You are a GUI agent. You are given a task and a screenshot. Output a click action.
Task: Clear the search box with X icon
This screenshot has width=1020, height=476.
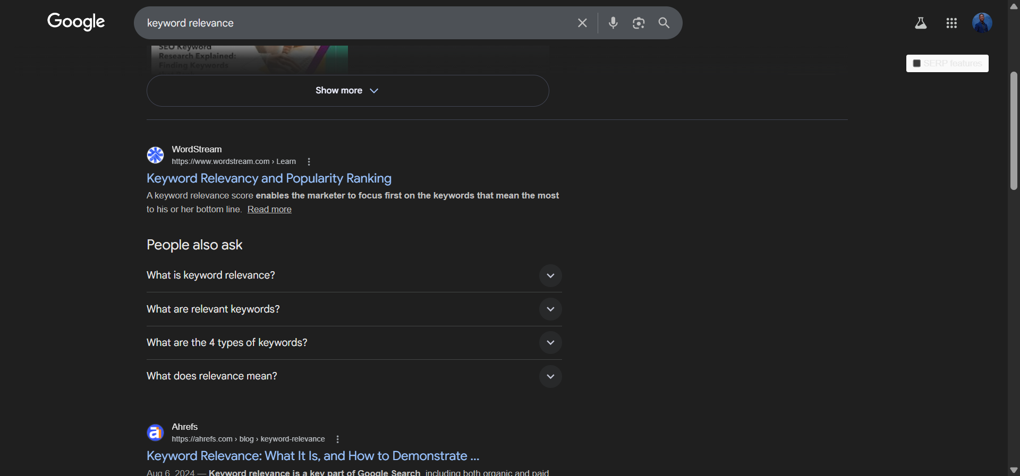click(x=582, y=23)
